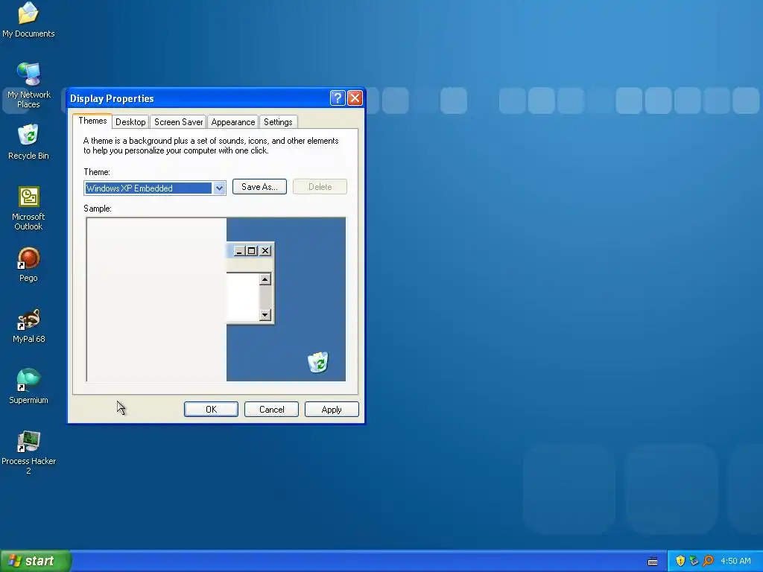Select the Microsoft Outlook desktop icon
Image resolution: width=763 pixels, height=572 pixels.
point(28,209)
